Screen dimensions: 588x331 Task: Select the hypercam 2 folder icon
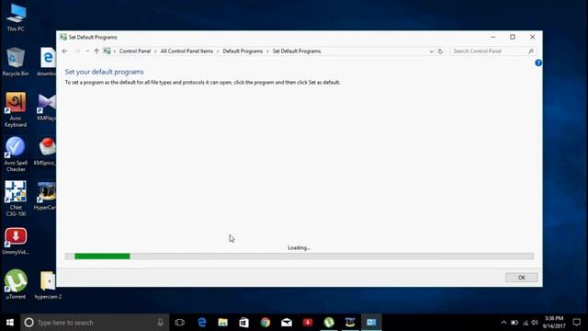(48, 285)
